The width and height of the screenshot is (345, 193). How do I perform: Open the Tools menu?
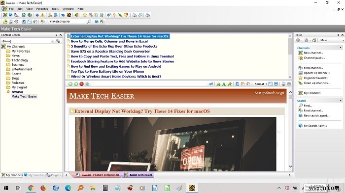[x=55, y=9]
